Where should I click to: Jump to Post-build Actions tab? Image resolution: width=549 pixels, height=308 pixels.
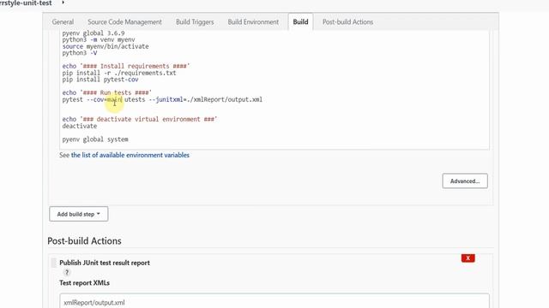[x=347, y=21]
